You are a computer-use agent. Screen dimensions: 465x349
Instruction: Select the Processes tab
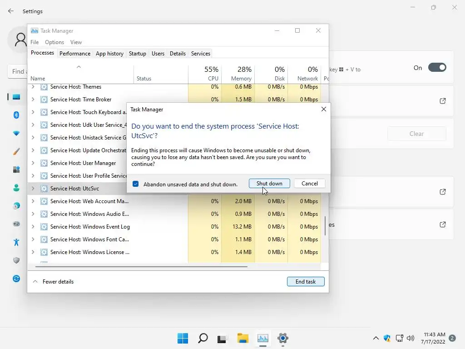(42, 53)
